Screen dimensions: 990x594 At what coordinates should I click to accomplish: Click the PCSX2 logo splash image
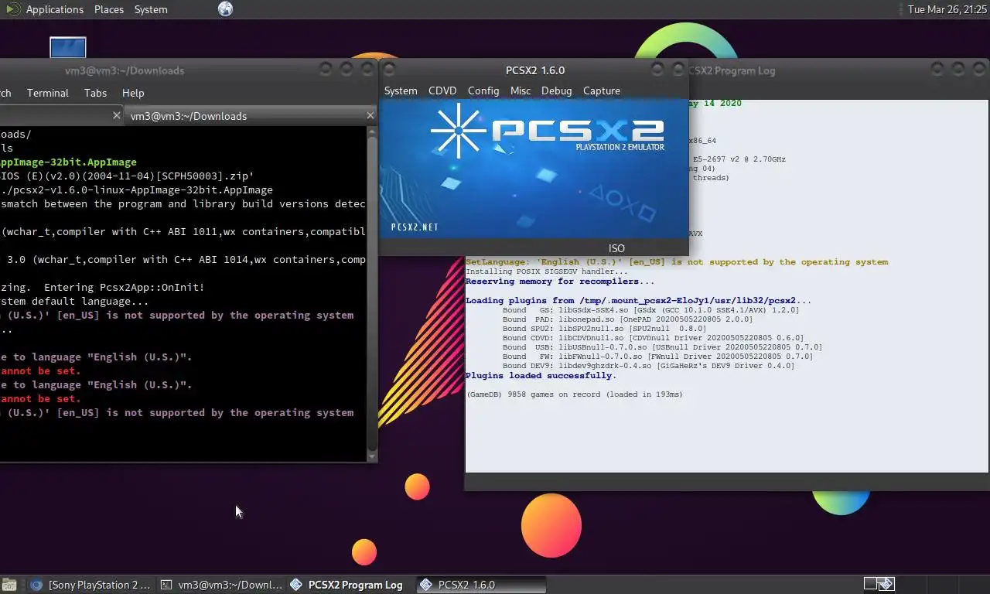(x=534, y=169)
